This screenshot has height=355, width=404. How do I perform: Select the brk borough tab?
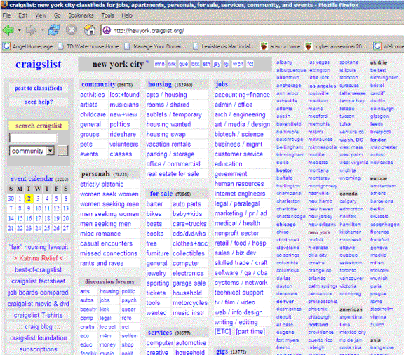(x=172, y=64)
